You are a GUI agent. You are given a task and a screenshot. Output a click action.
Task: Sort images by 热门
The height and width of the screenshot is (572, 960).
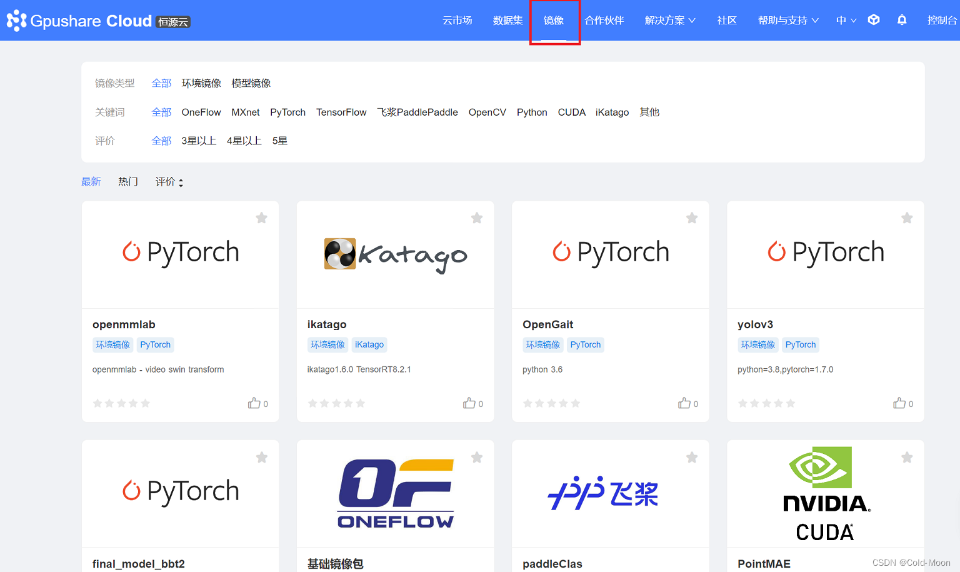pos(128,182)
